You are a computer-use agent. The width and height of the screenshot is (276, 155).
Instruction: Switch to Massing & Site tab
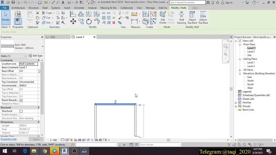[108, 8]
